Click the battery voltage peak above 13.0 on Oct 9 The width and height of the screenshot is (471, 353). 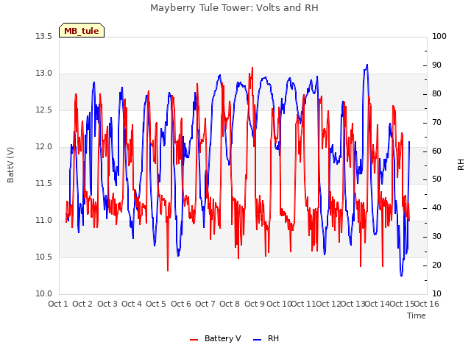[x=252, y=68]
